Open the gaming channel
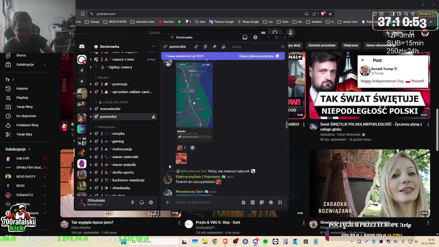This screenshot has height=247, width=439. point(124,141)
